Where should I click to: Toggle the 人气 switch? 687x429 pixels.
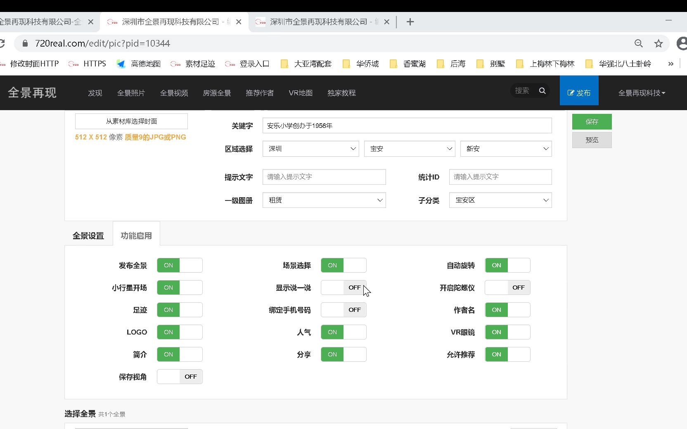tap(343, 332)
